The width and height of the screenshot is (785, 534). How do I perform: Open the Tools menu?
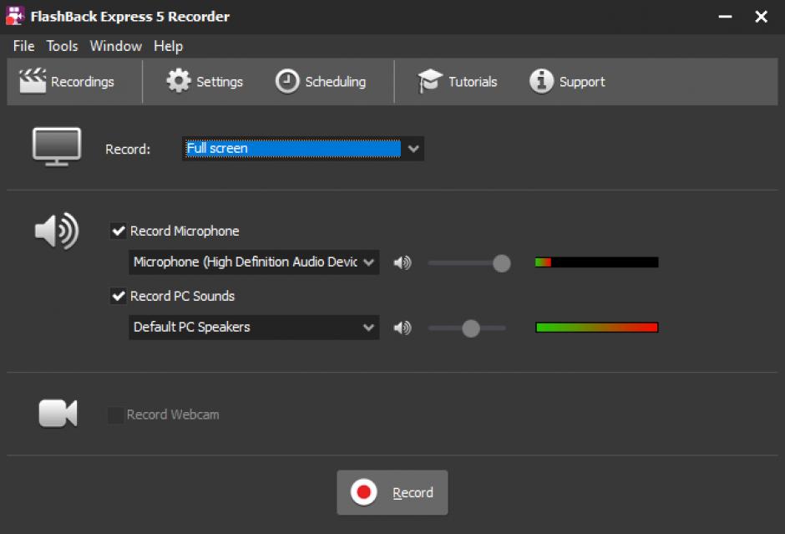[62, 46]
